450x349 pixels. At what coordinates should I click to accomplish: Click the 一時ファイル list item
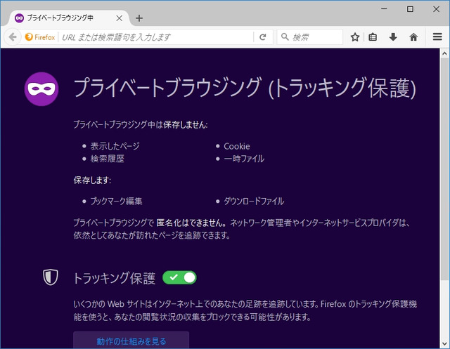(x=244, y=159)
